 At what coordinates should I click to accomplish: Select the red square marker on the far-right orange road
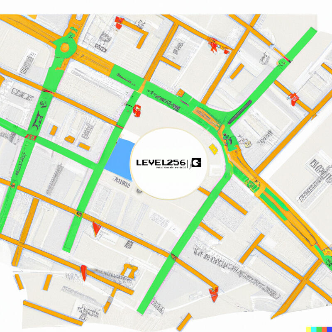click(294, 99)
